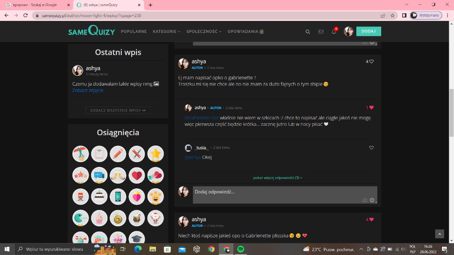The width and height of the screenshot is (454, 255).
Task: Toggle like on ashya's gabrienette post
Action: click(371, 62)
